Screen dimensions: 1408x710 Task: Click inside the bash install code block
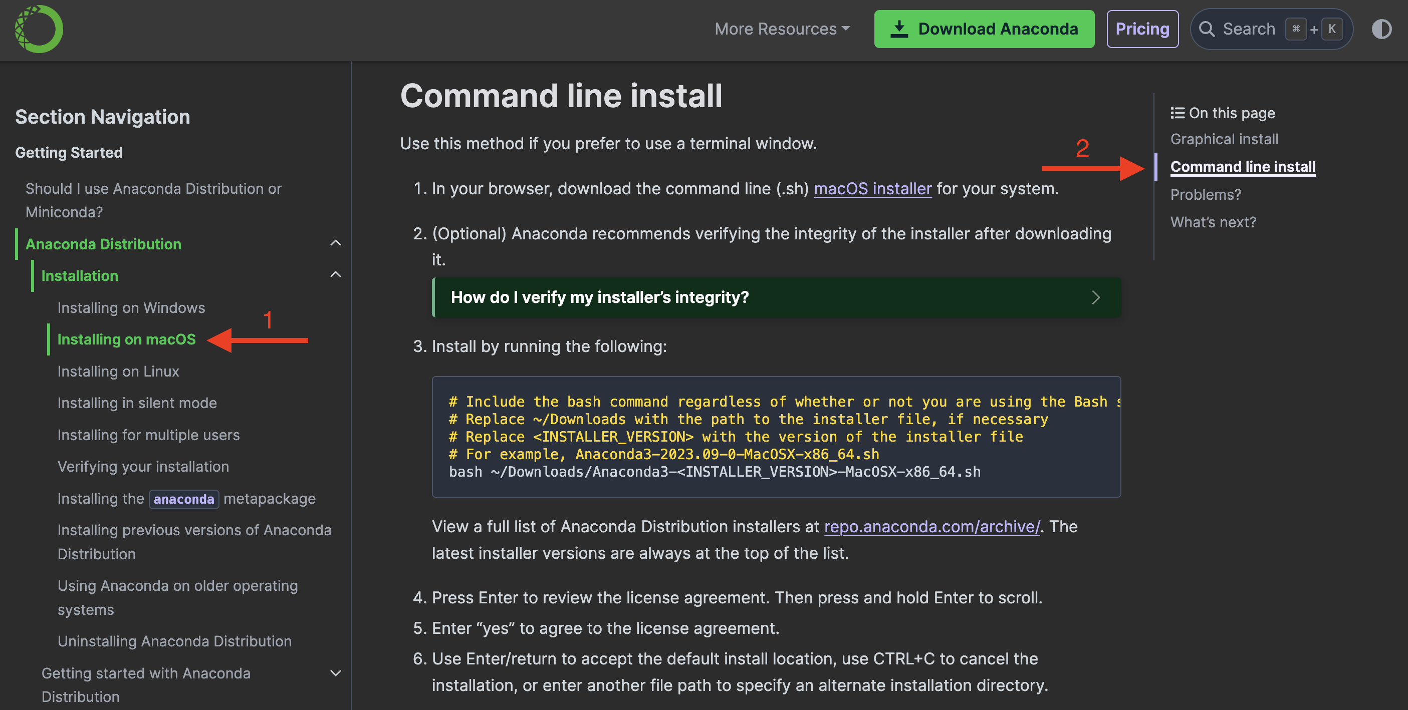776,437
